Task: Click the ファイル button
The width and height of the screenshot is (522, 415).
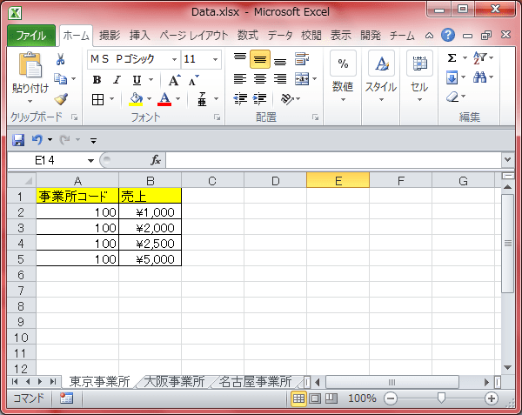Action: [x=31, y=36]
